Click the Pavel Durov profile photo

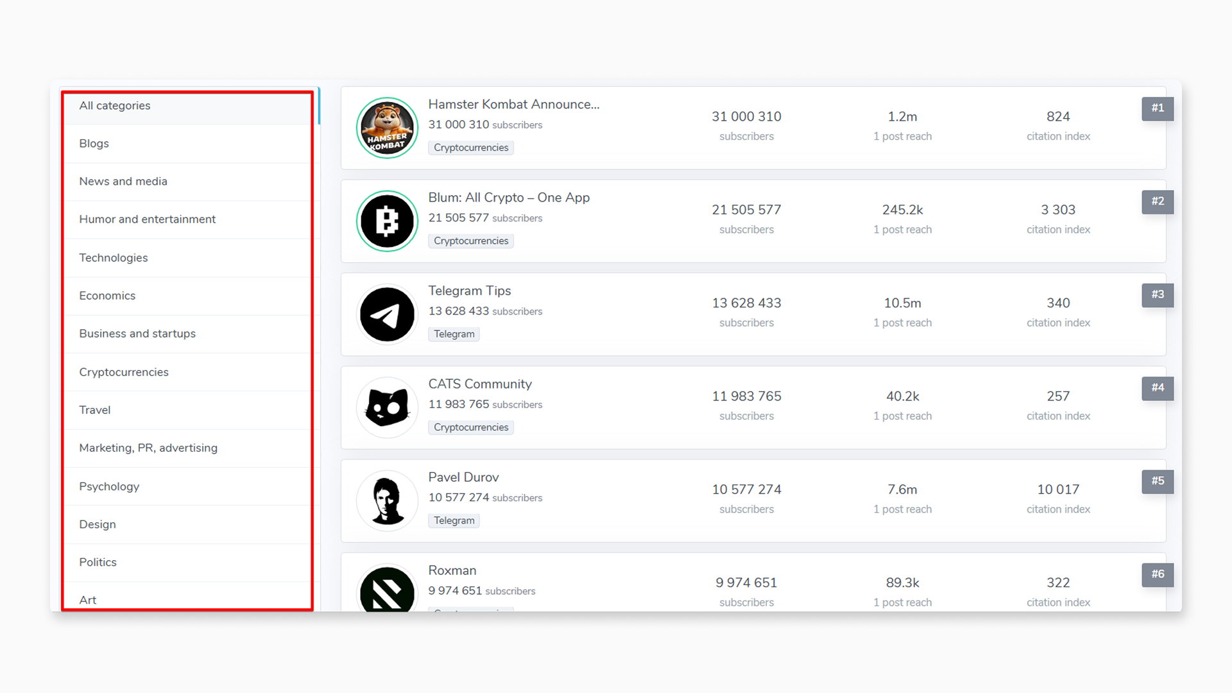pos(387,501)
